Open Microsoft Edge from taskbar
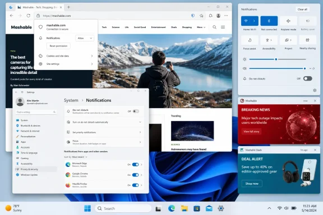The width and height of the screenshot is (323, 215). point(172,208)
